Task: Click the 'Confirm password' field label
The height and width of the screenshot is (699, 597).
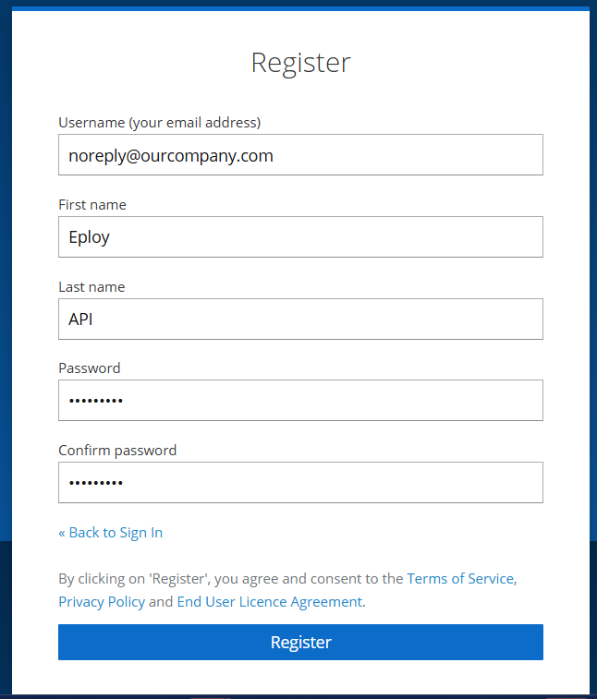Action: coord(117,451)
